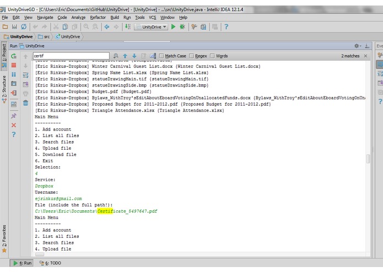This screenshot has width=383, height=272.
Task: Click the Find magnifier toolbar icon
Action: tap(86, 27)
